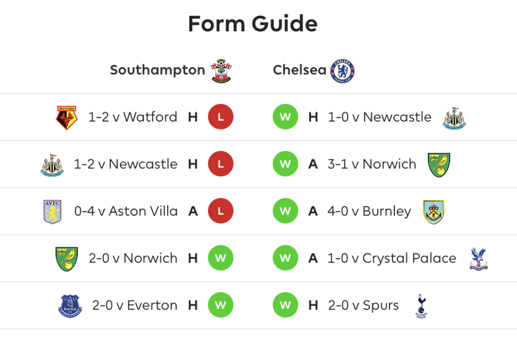Click the Spurs cockerel badge
The height and width of the screenshot is (347, 517).
pos(421,306)
